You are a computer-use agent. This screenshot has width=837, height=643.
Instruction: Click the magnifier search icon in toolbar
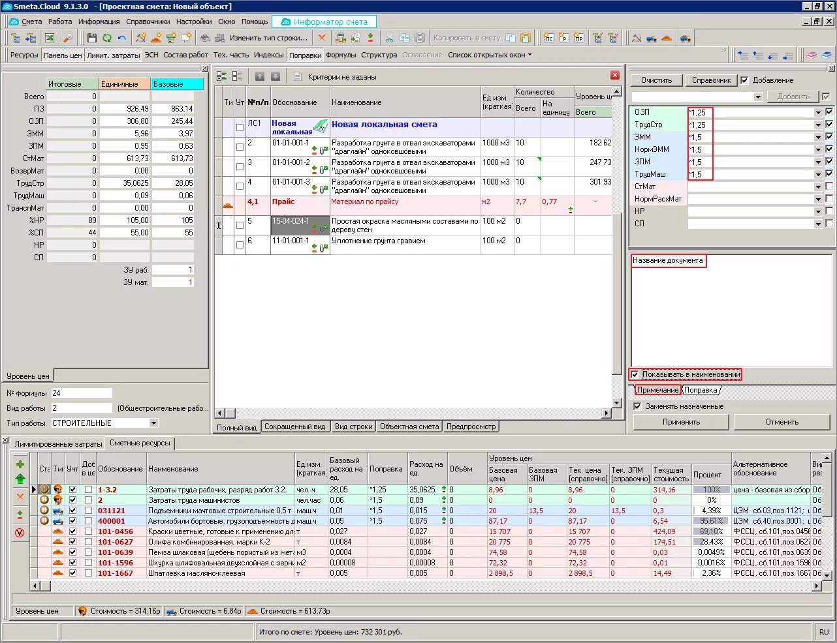(69, 38)
